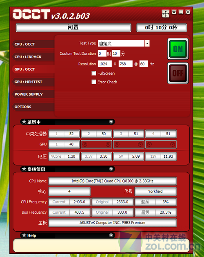The width and height of the screenshot is (204, 257).
Task: Click the 代号 codename Yorkfield
Action: point(155,192)
